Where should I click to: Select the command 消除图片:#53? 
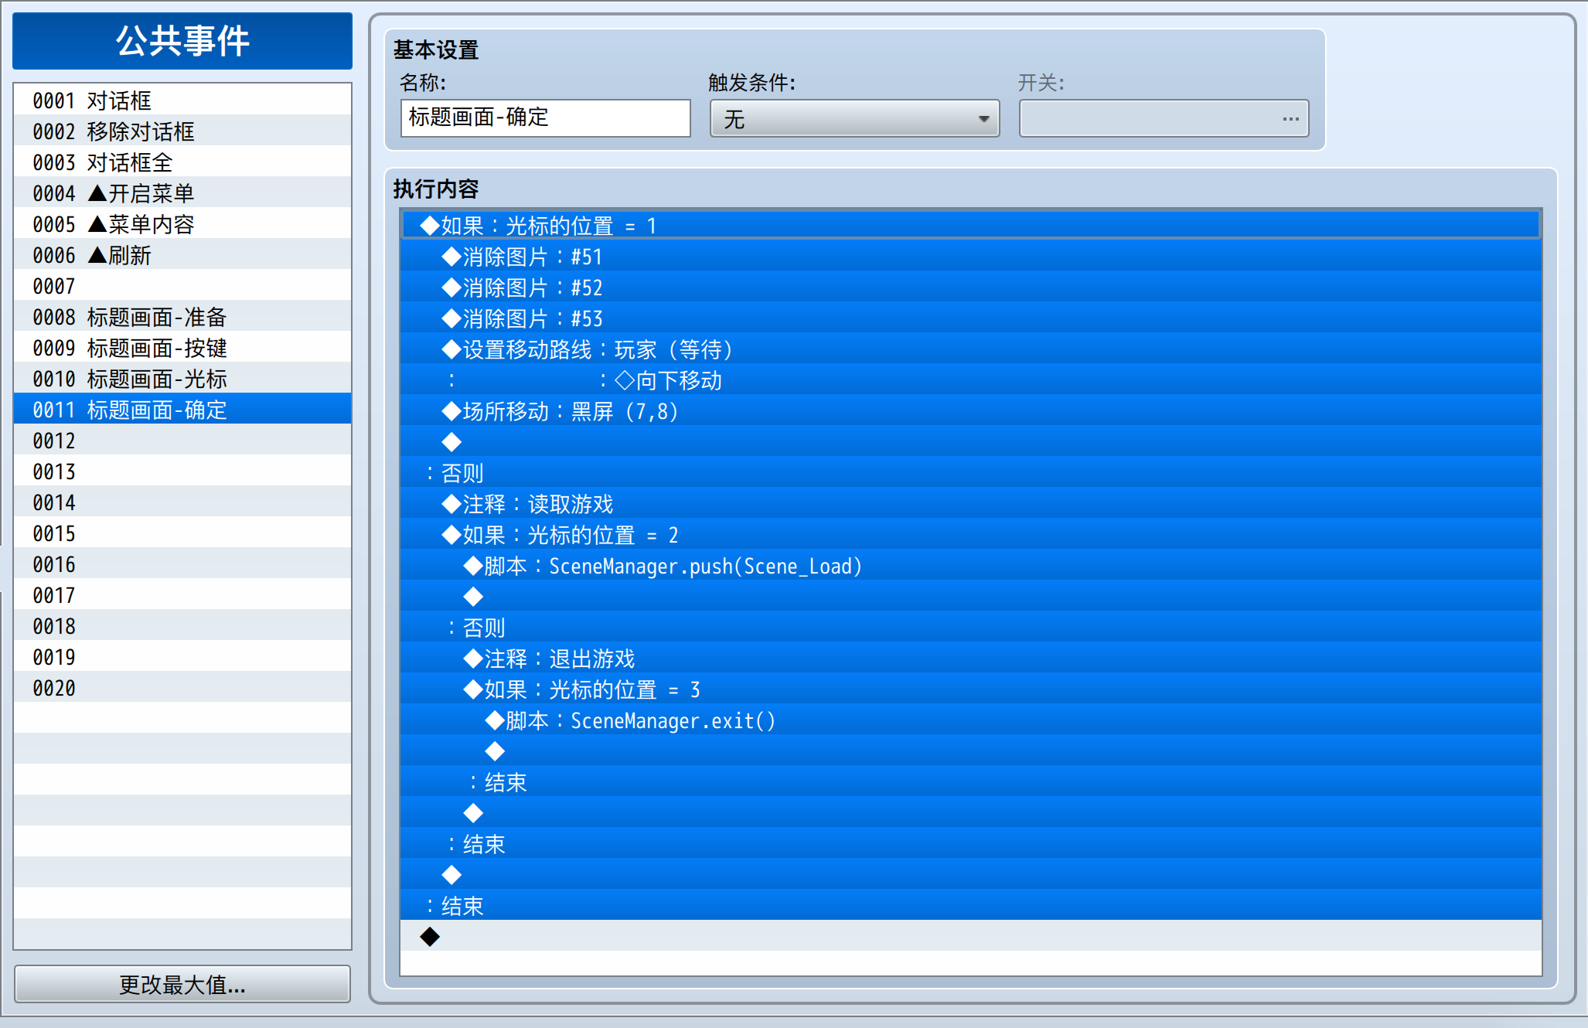pos(971,318)
